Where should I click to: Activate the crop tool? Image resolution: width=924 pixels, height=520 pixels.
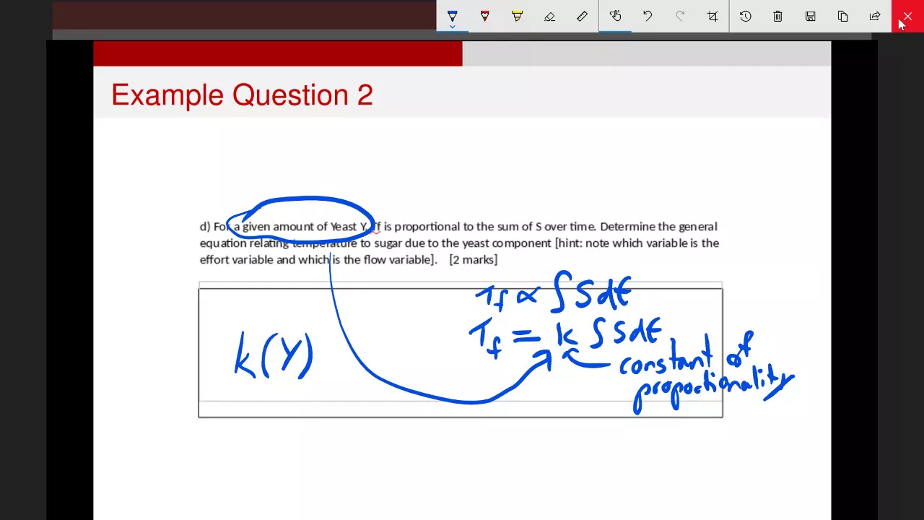[712, 16]
